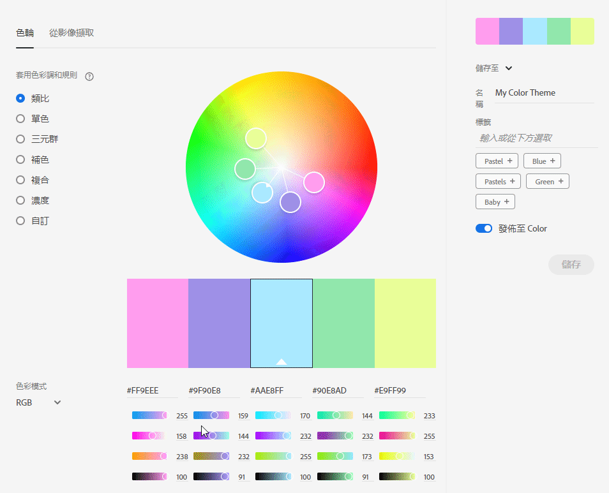
Task: Select the 補色 harmony rule radio
Action: point(20,159)
